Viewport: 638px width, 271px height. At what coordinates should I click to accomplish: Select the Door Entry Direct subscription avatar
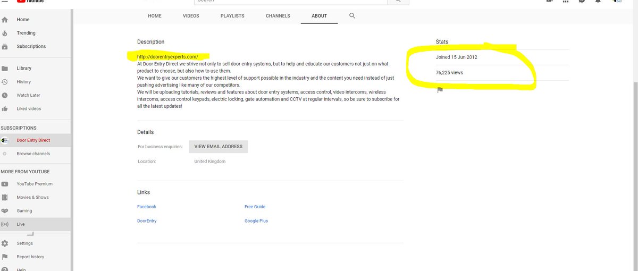pos(5,140)
